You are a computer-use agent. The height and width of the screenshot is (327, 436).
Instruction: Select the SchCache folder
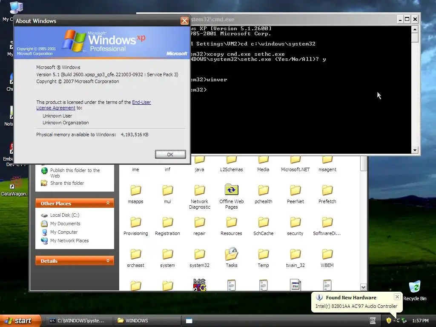(263, 227)
